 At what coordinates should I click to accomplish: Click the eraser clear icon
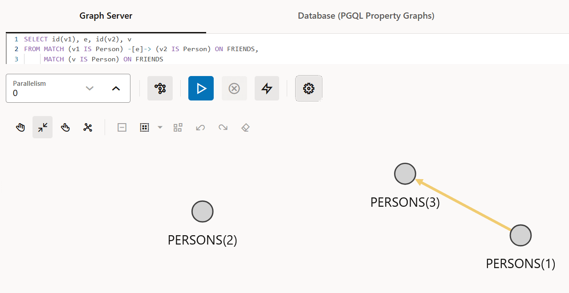[245, 128]
